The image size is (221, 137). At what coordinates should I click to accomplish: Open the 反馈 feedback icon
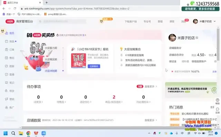(218, 110)
